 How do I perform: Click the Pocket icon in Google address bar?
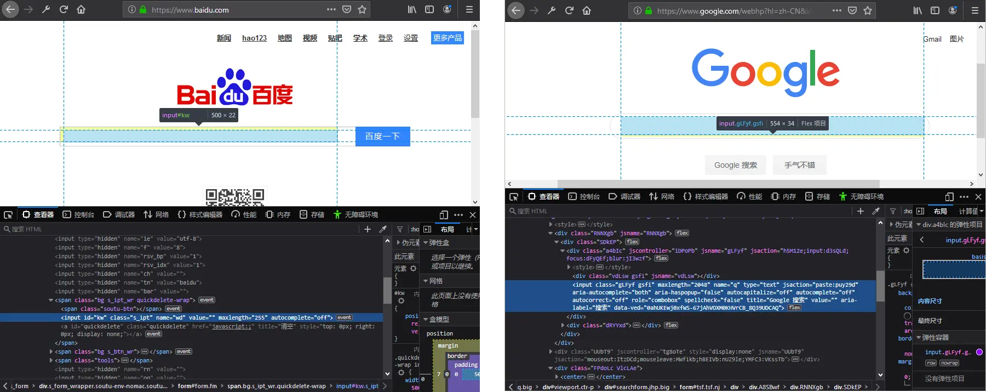pos(852,10)
